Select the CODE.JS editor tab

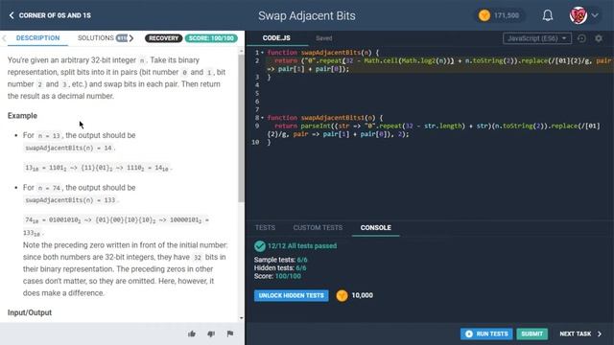tap(276, 38)
